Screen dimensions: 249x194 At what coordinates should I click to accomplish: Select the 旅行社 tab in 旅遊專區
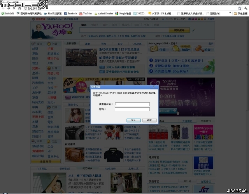point(187,181)
